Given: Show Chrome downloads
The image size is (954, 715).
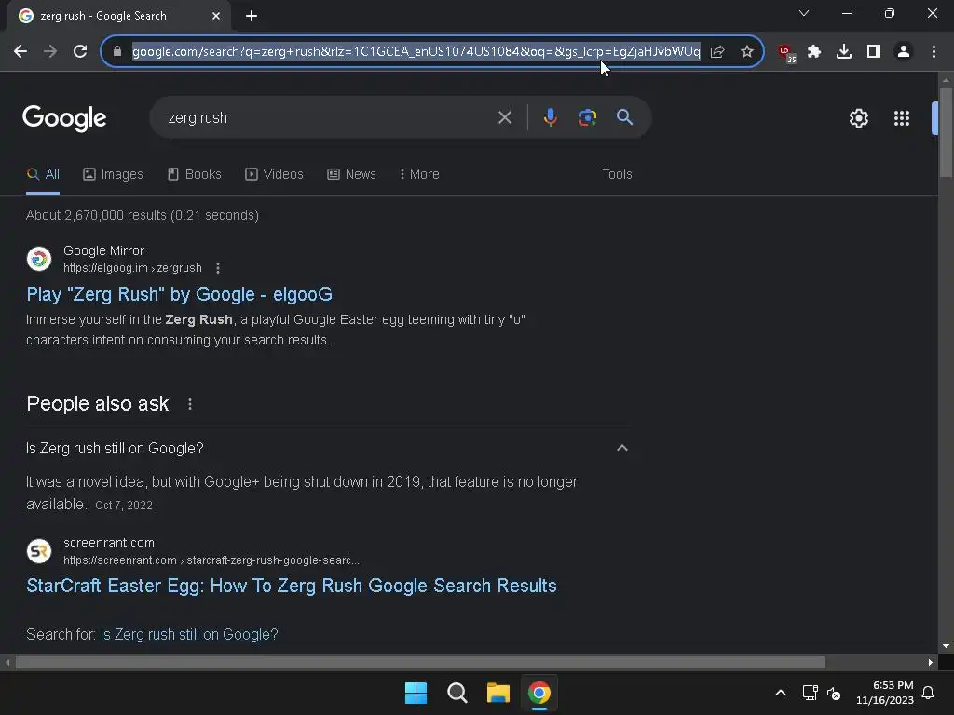Looking at the screenshot, I should coord(844,52).
